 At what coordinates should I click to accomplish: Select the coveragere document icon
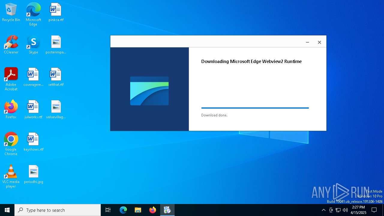point(33,77)
